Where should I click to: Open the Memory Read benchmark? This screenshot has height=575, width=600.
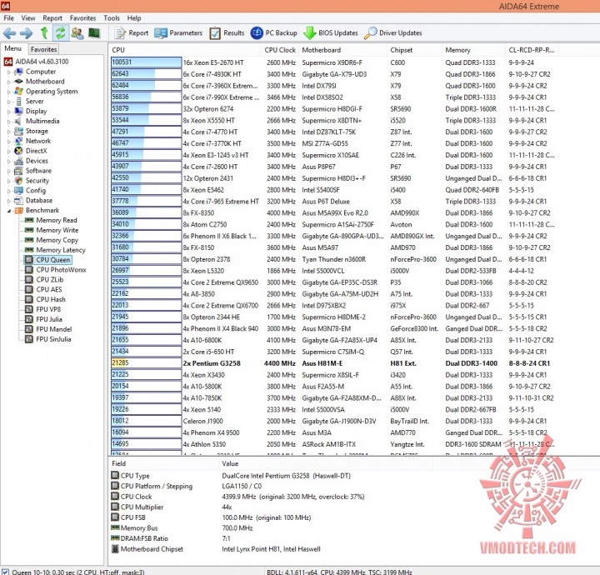coord(57,220)
